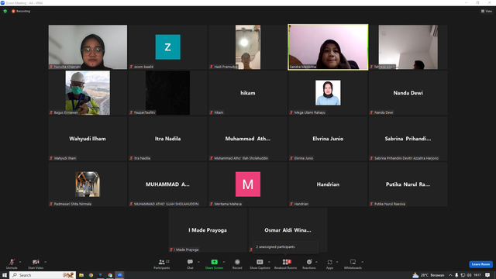Expand Reactions options arrow
This screenshot has height=279, width=496.
point(316,262)
